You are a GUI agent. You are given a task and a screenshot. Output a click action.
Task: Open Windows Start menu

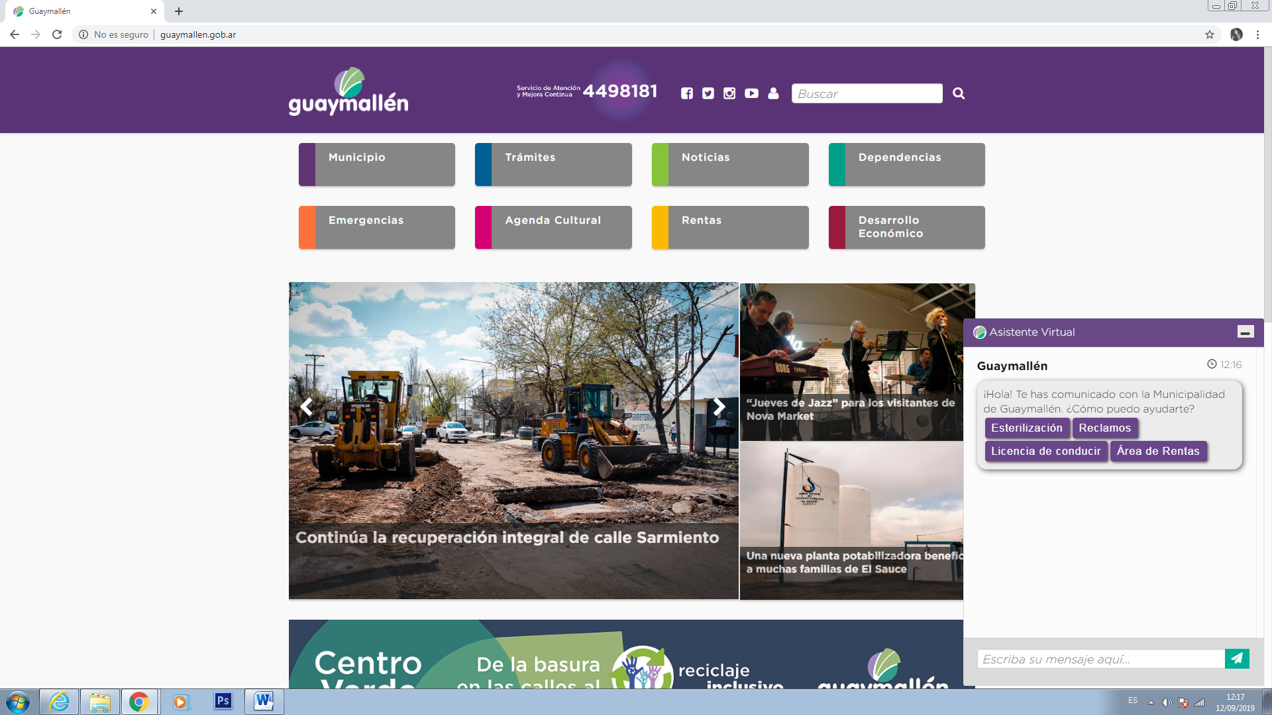[18, 702]
